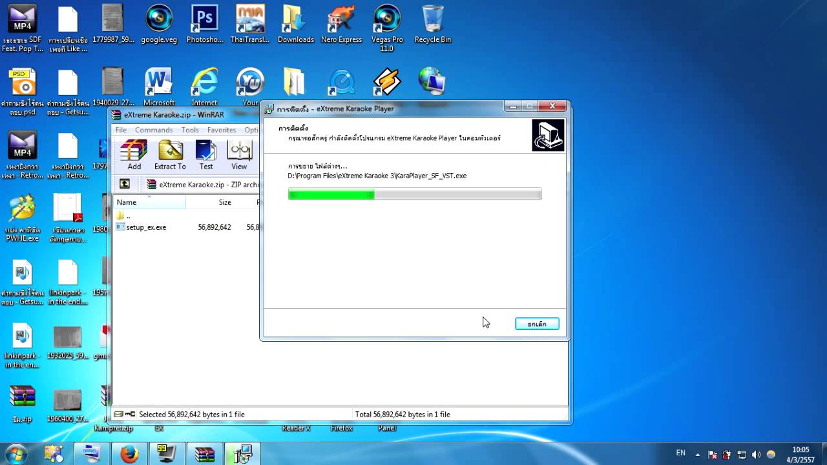Open Vegas Pro 11.0 desktop shortcut
This screenshot has height=465, width=827.
click(x=387, y=29)
